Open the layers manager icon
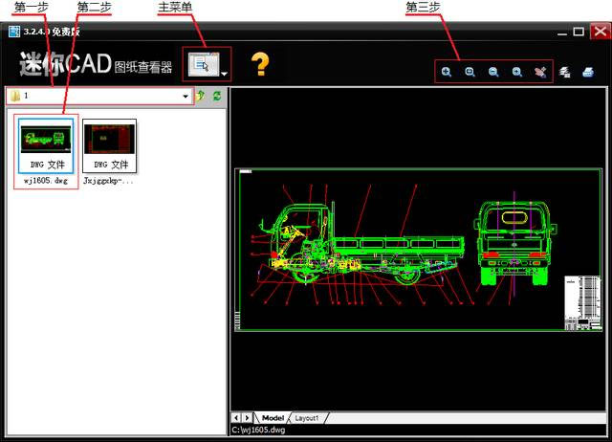This screenshot has height=442, width=612. pyautogui.click(x=564, y=73)
